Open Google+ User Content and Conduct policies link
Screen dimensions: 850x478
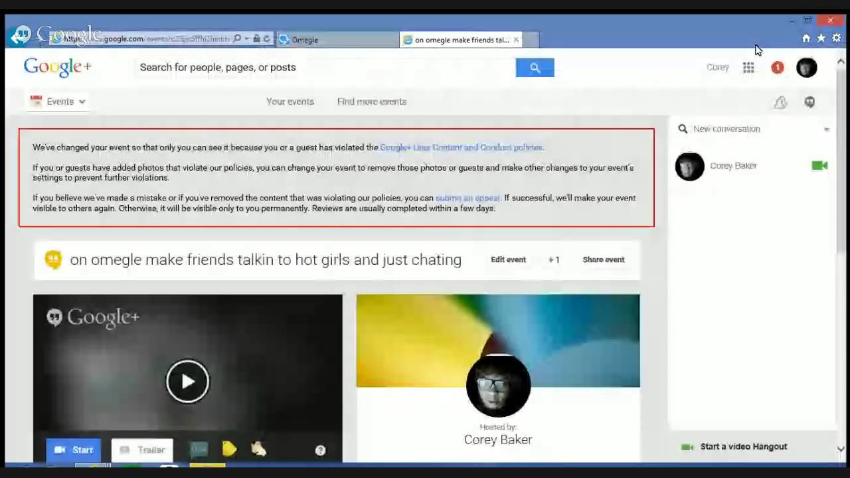[461, 147]
